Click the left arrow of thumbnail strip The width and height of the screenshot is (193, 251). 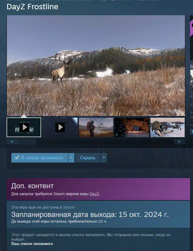click(x=12, y=142)
